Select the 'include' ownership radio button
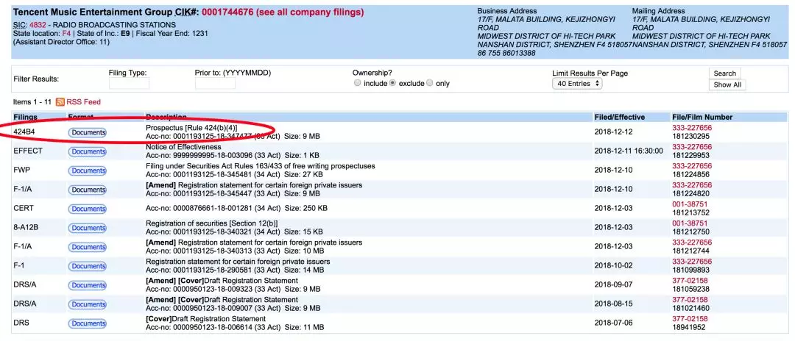This screenshot has height=341, width=795. point(358,83)
